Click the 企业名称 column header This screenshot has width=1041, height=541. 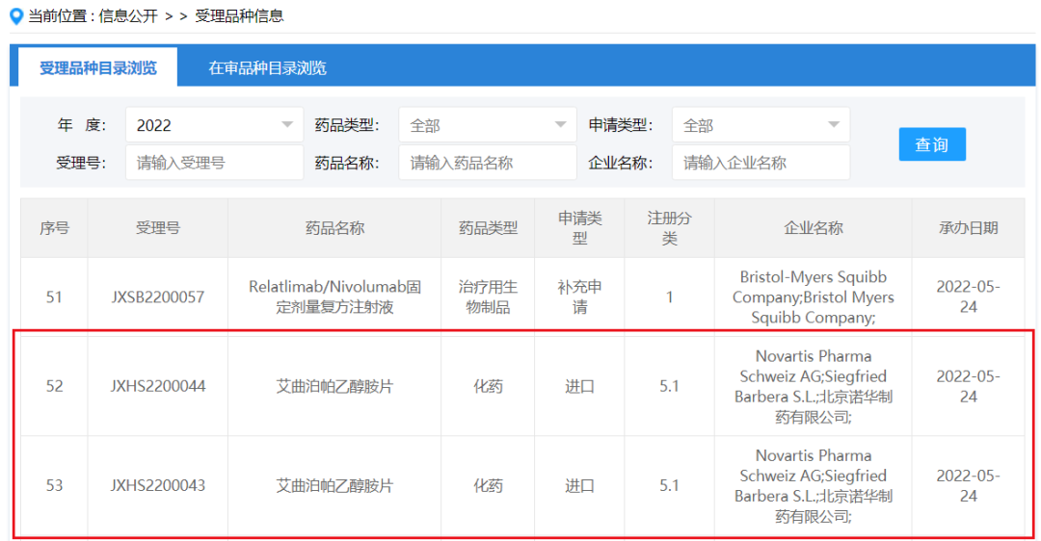[814, 228]
